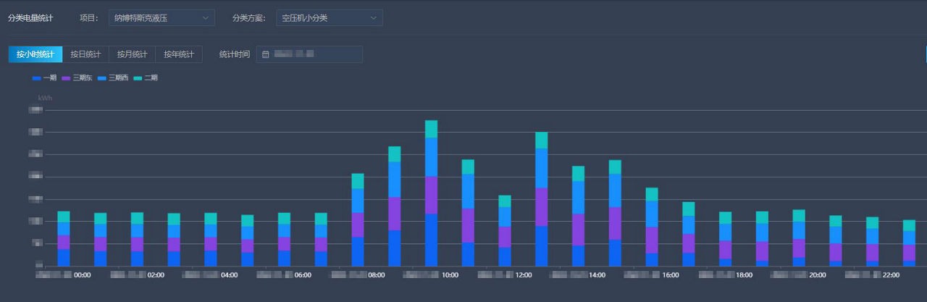Click the 统计时间 date input field
Image resolution: width=927 pixels, height=302 pixels.
click(309, 54)
